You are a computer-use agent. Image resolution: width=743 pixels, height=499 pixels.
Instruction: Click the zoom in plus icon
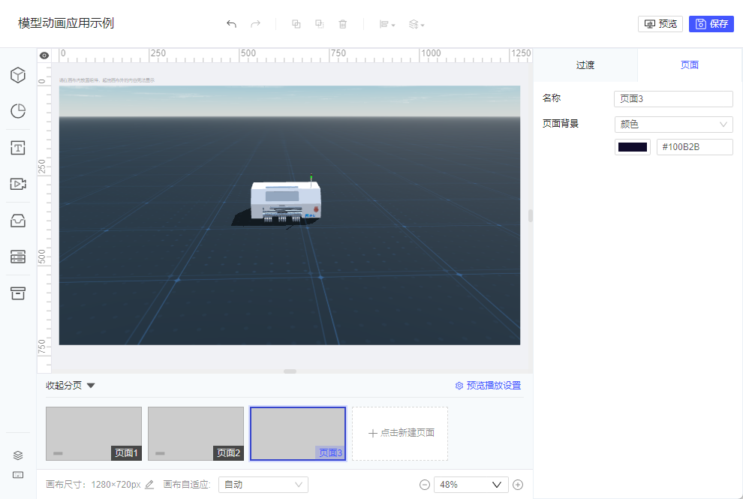point(518,485)
